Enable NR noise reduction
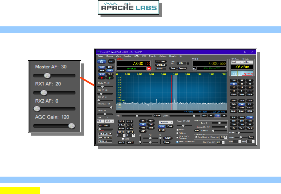 (143, 121)
